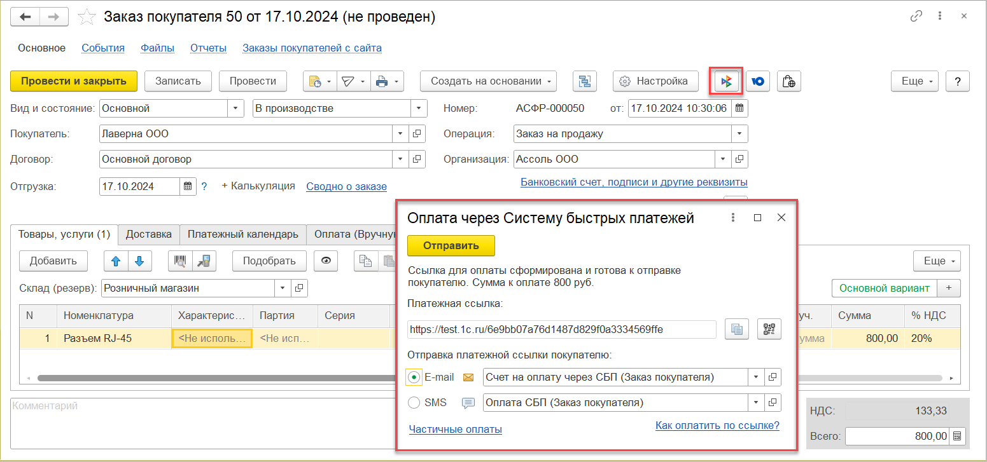Image resolution: width=987 pixels, height=462 pixels.
Task: Click the SBP fast payment system icon
Action: (727, 81)
